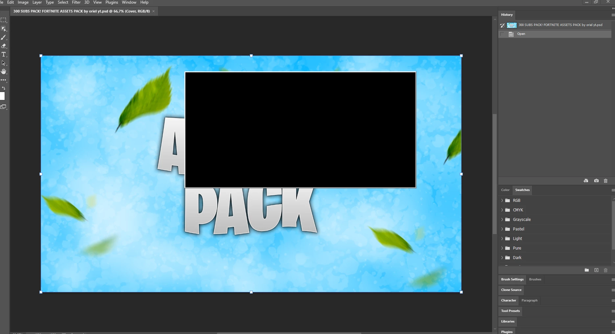The height and width of the screenshot is (334, 615).
Task: Delete current history state trash icon
Action: pos(606,181)
